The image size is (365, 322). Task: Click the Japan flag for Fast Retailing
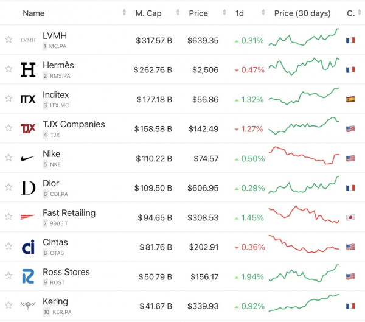(350, 217)
